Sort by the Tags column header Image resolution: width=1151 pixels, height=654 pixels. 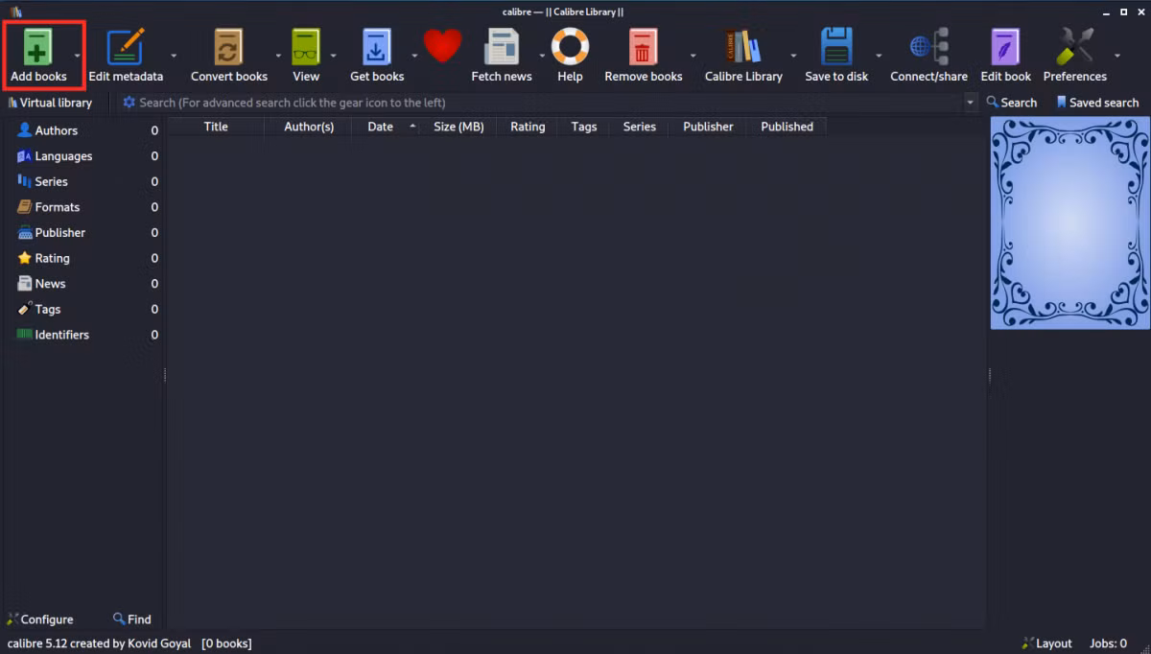(x=583, y=127)
